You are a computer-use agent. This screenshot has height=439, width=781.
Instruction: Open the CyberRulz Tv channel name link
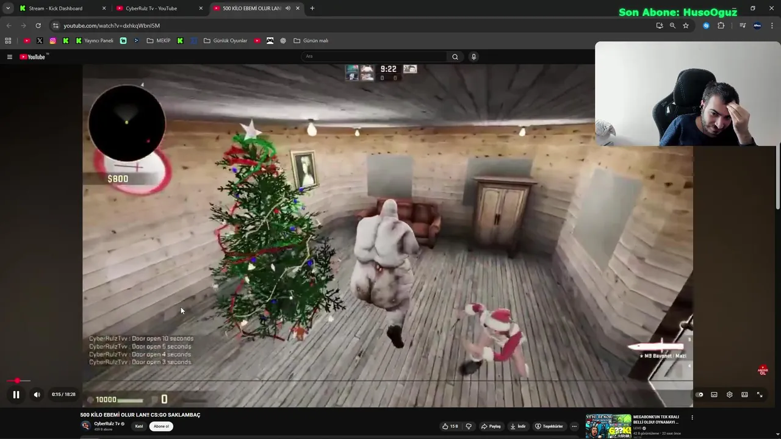(x=107, y=424)
